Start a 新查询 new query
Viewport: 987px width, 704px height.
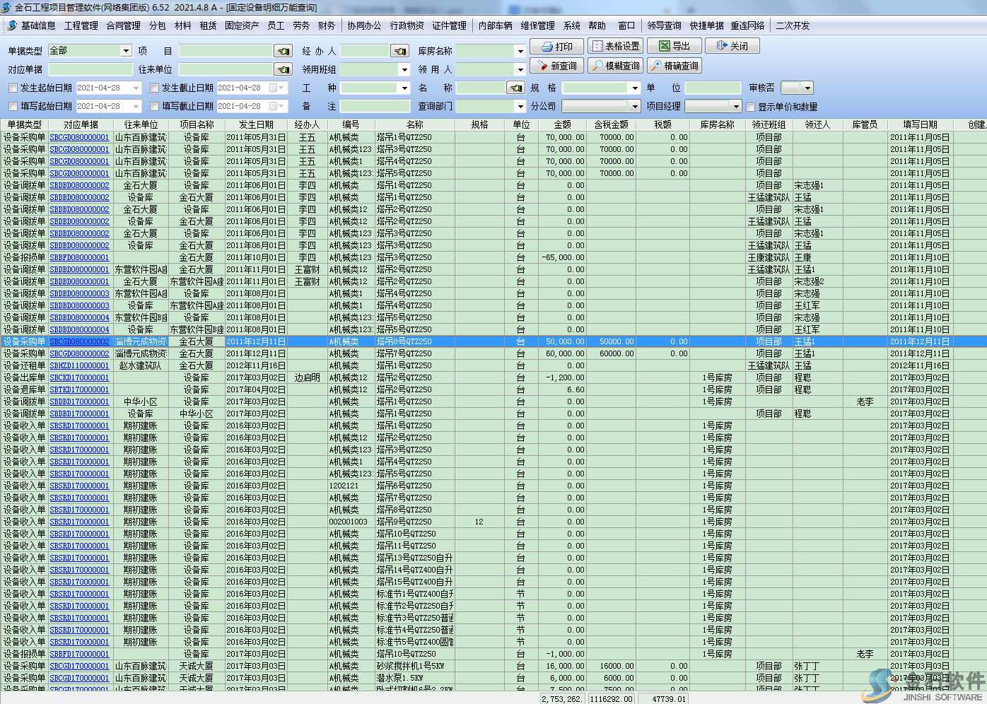click(x=556, y=66)
